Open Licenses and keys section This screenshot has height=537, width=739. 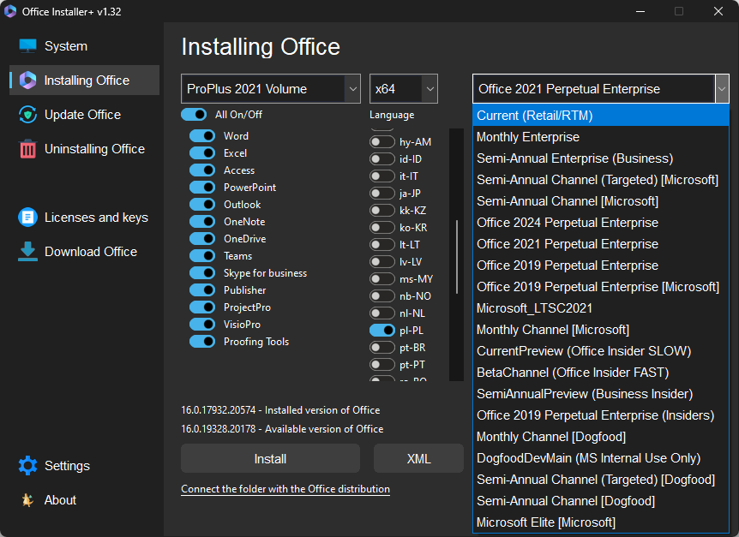[84, 218]
